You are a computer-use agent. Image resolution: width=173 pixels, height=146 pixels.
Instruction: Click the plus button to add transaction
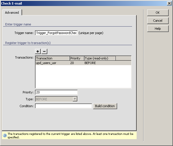coord(38,51)
